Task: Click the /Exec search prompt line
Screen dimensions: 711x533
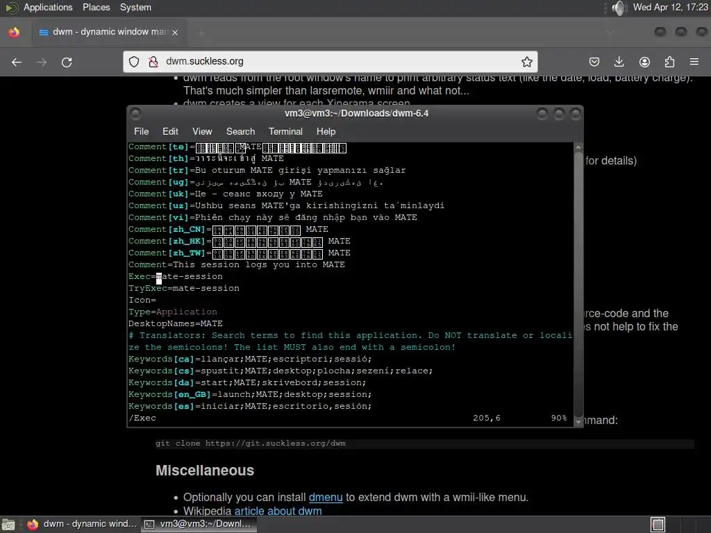Action: [142, 418]
